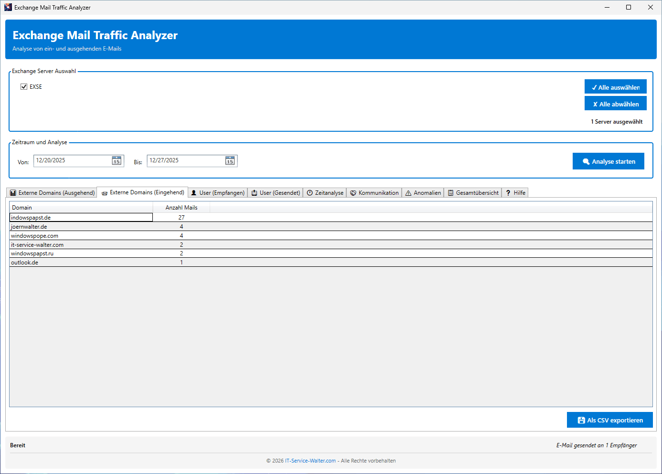Image resolution: width=662 pixels, height=474 pixels.
Task: Export results with Als CSV exportieren
Action: [609, 420]
